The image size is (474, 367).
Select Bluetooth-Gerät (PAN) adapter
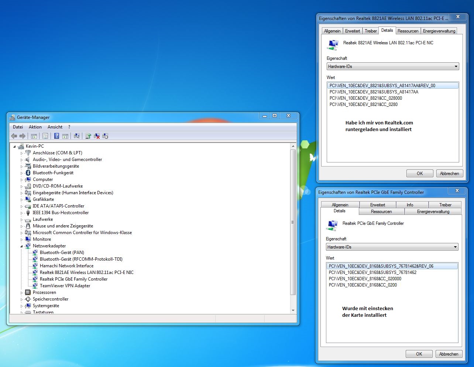(x=62, y=253)
